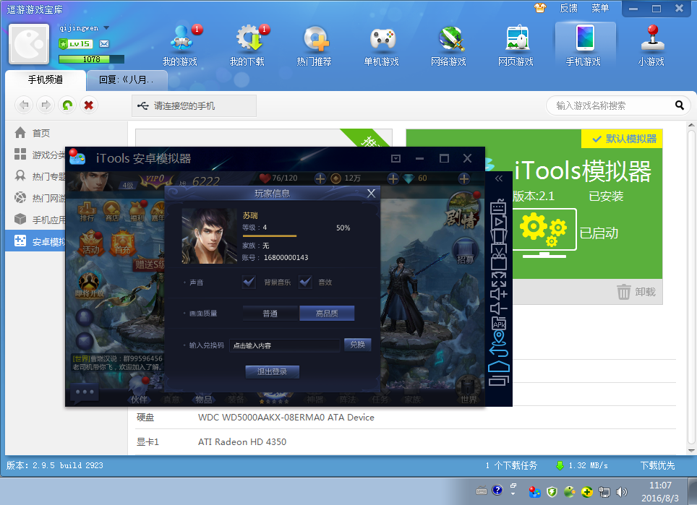Viewport: 697px width, 505px height.
Task: Select 高品质 picture quality
Action: (x=327, y=313)
